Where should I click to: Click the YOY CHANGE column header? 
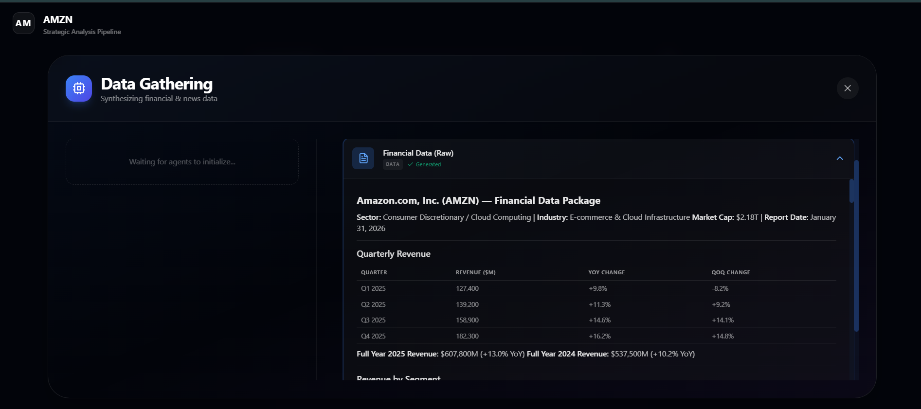pyautogui.click(x=607, y=272)
